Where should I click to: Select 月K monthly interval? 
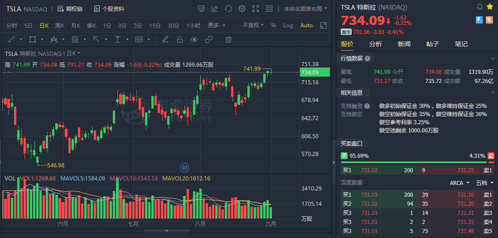(76, 25)
